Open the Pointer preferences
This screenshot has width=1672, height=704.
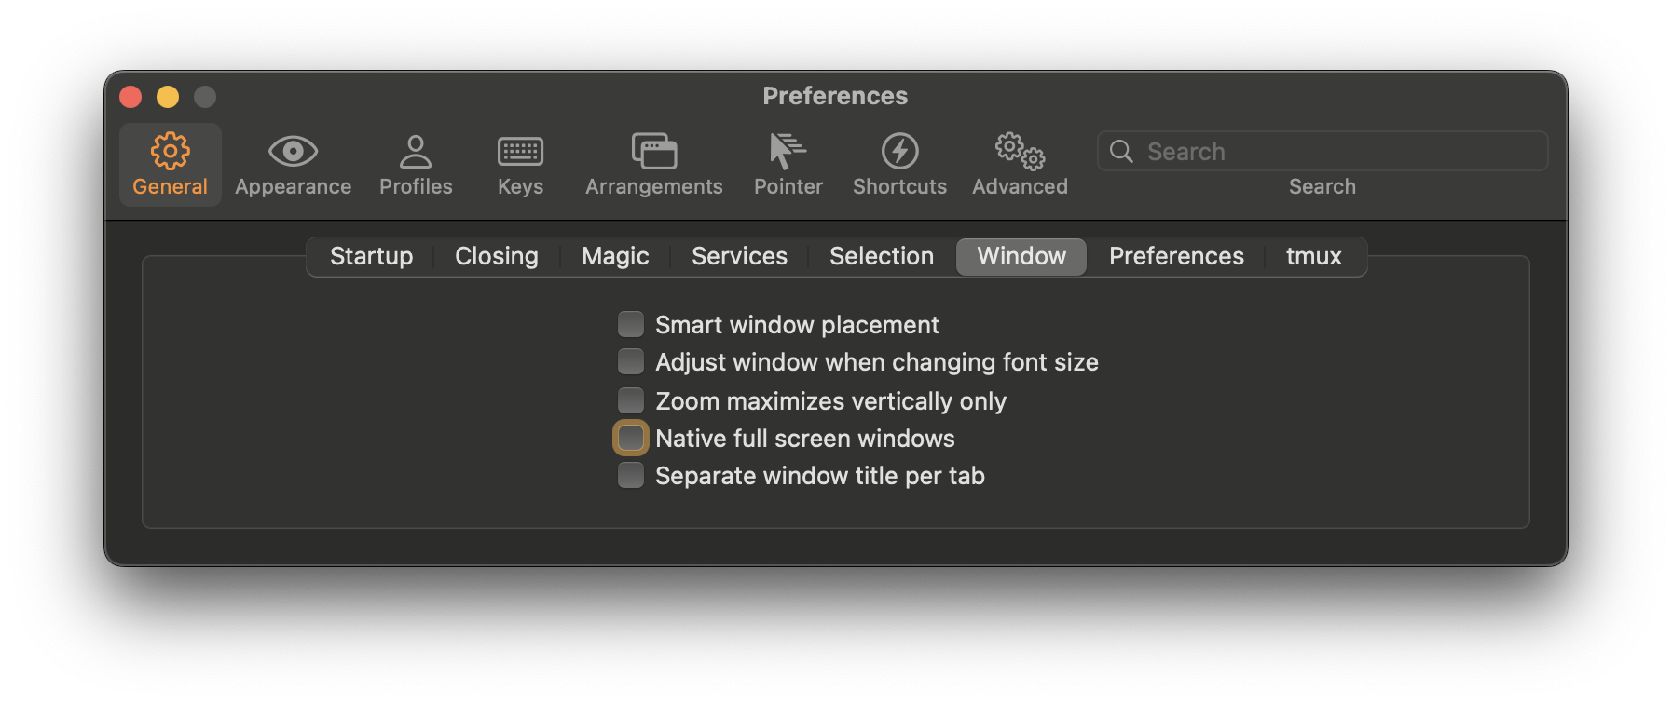(x=788, y=163)
